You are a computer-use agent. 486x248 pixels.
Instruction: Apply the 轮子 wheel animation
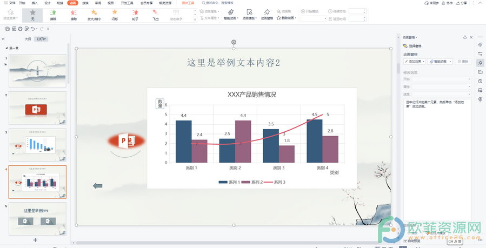[x=135, y=15]
